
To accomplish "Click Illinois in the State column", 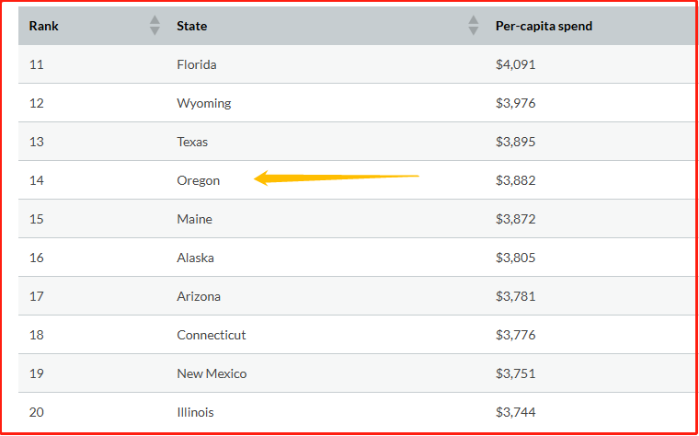I will pyautogui.click(x=195, y=412).
